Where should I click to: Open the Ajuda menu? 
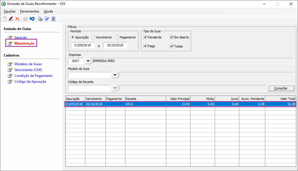point(48,11)
